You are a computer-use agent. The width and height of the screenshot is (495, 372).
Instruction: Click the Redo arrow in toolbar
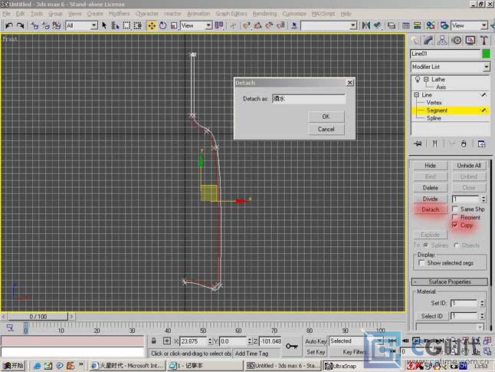coord(20,25)
